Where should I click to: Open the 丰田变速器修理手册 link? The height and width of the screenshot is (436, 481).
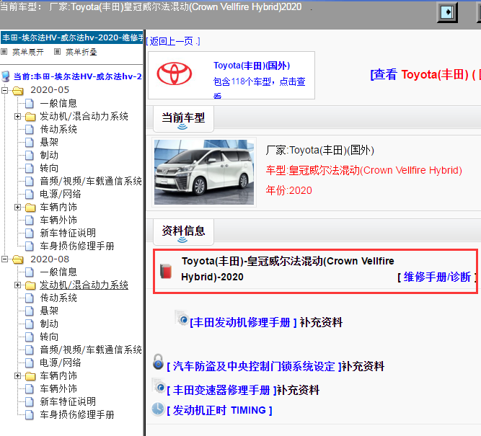tap(221, 391)
